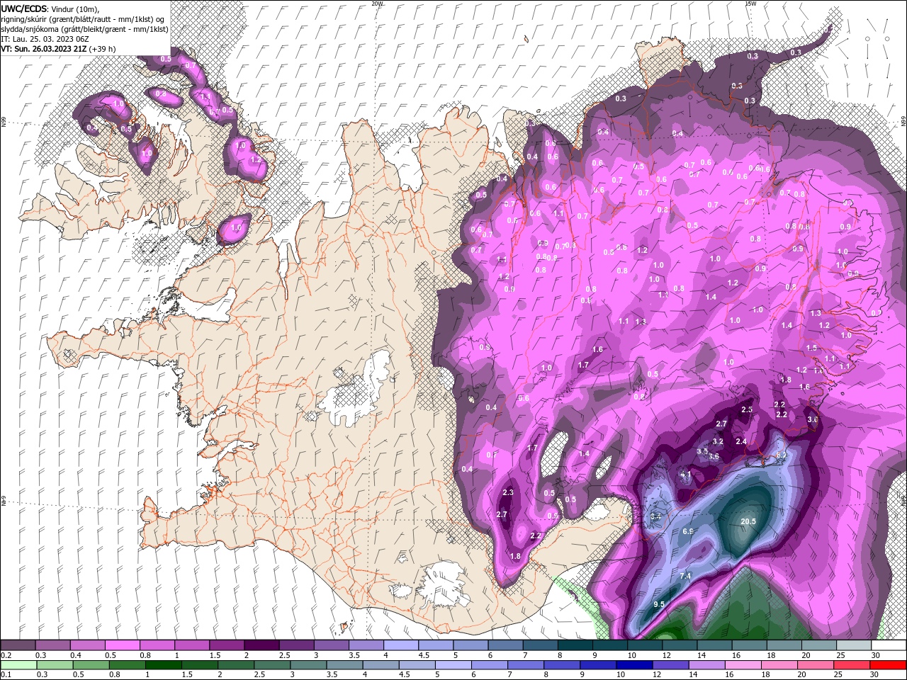Viewport: 907px width, 680px height.
Task: Select the pale green 0.1 rain scale swatch
Action: click(18, 665)
